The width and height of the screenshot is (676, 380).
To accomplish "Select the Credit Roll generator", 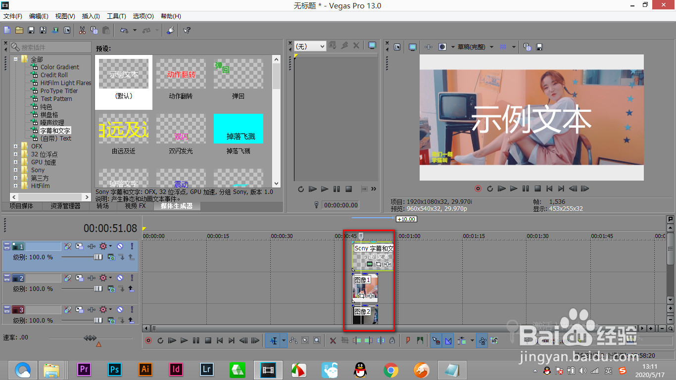I will (x=54, y=75).
